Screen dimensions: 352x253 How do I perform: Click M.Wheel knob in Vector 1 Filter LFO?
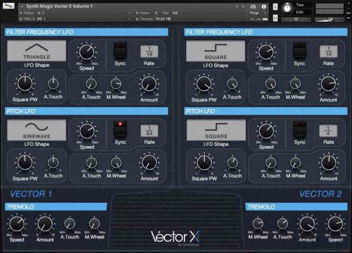[x=116, y=84]
